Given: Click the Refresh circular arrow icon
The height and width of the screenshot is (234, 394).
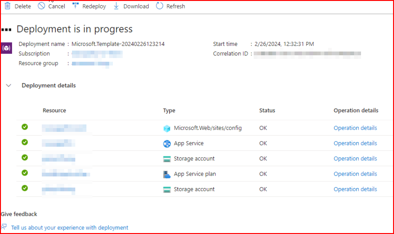Looking at the screenshot, I should click(159, 6).
